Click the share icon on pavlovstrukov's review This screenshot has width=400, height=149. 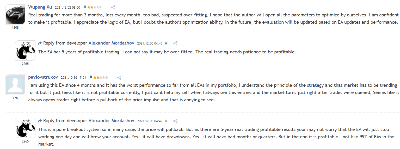click(119, 77)
